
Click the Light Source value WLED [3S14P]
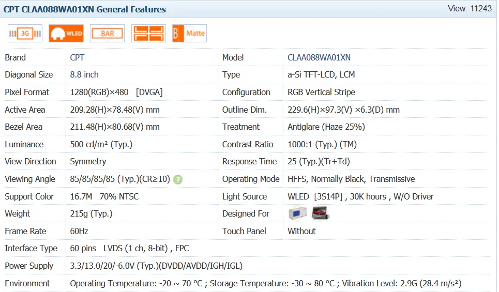(x=360, y=196)
